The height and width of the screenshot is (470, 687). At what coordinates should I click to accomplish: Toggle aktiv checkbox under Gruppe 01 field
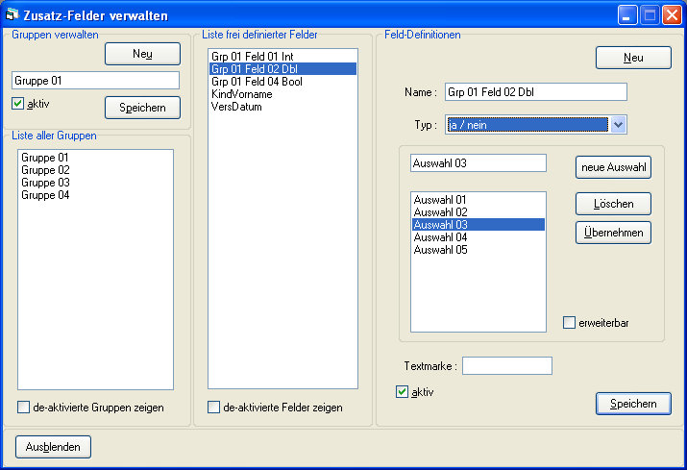click(18, 103)
